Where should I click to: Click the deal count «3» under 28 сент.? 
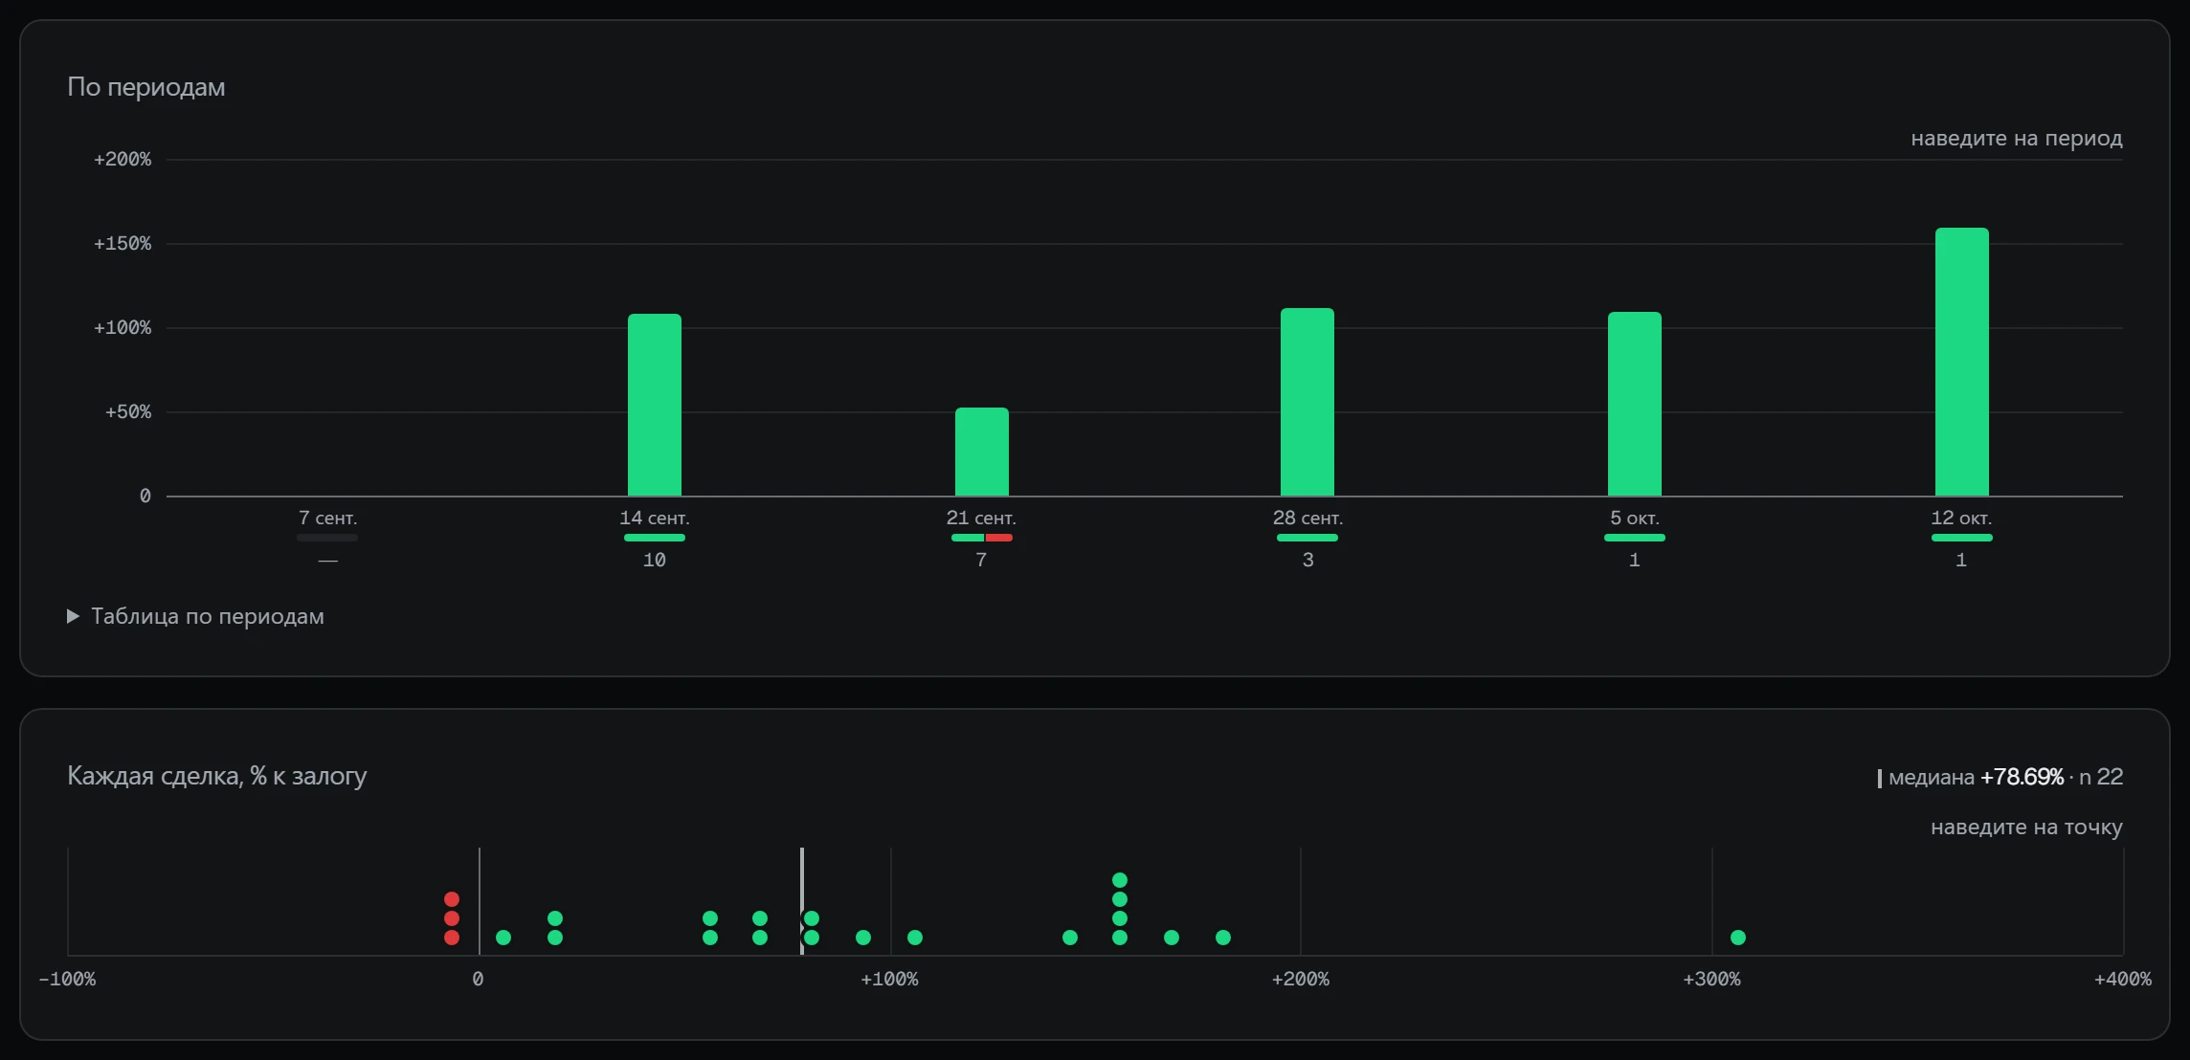[1307, 561]
